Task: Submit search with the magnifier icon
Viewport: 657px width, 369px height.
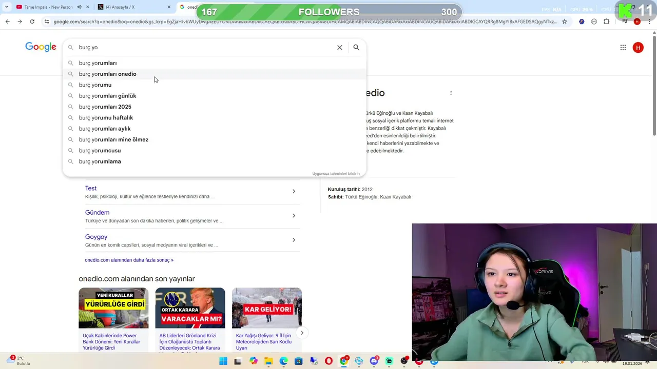Action: click(x=356, y=47)
